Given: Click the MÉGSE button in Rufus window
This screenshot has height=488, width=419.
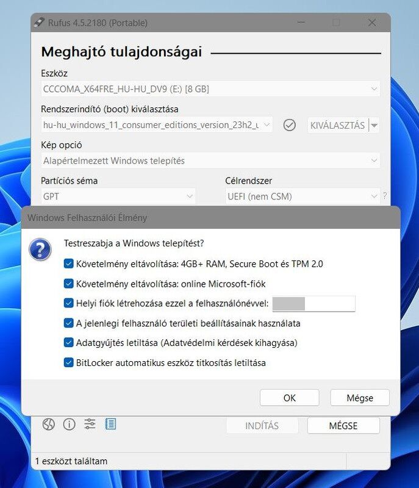Looking at the screenshot, I should pos(343,425).
